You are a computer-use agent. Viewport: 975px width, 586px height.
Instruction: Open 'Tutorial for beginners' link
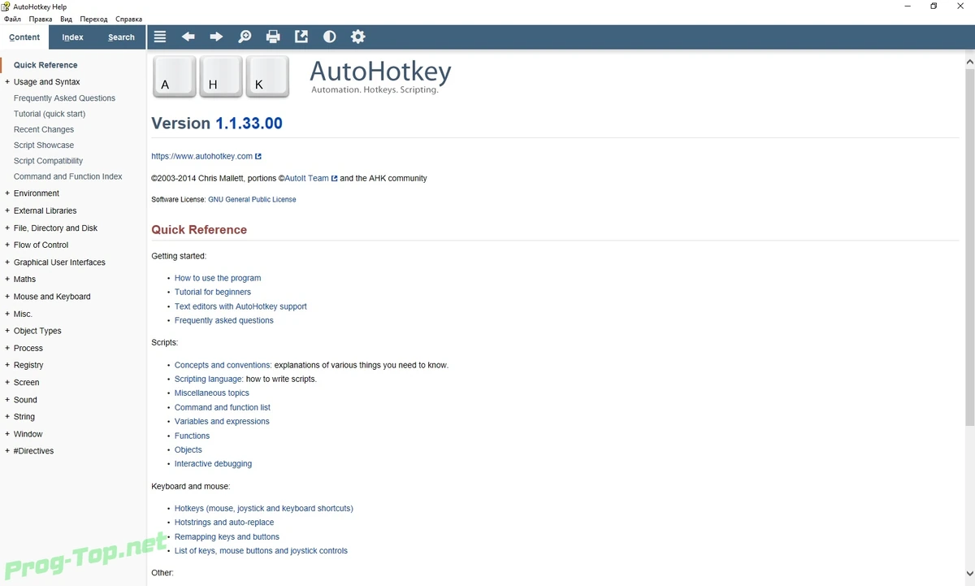point(213,292)
